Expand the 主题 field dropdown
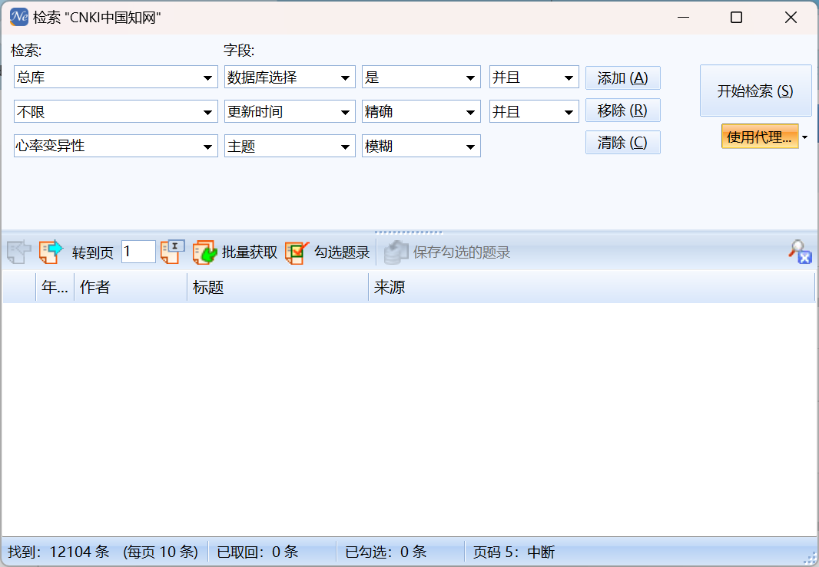 coord(345,147)
